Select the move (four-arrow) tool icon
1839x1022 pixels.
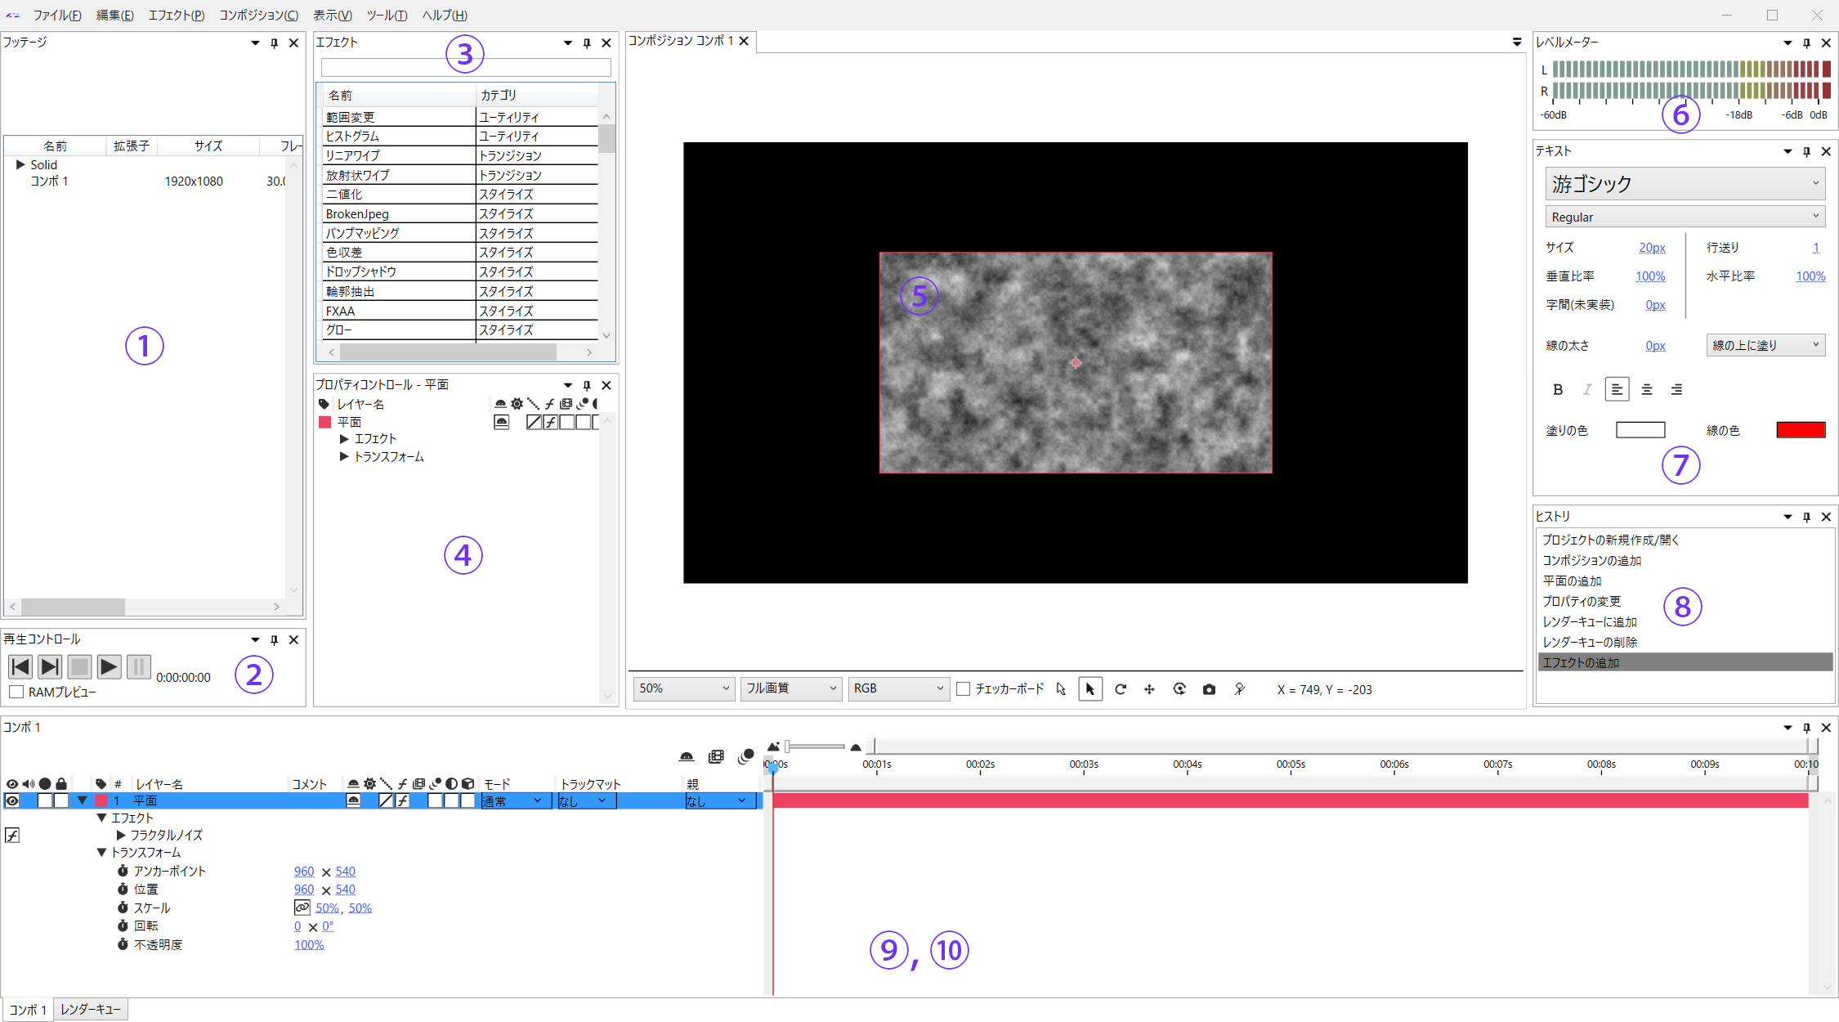pyautogui.click(x=1149, y=689)
